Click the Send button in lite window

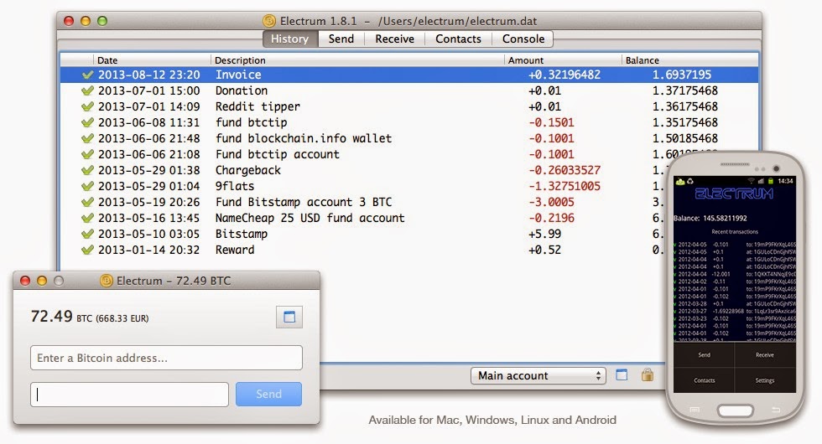(x=268, y=394)
